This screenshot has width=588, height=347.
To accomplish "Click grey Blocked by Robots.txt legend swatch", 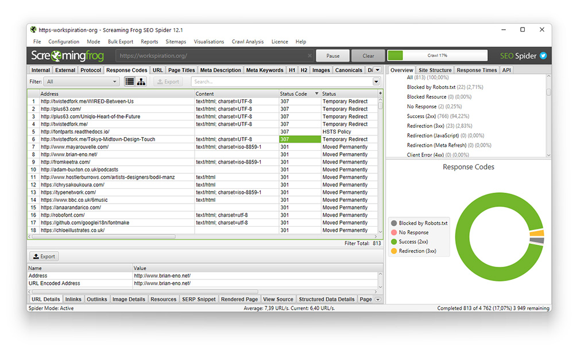I will pyautogui.click(x=394, y=223).
